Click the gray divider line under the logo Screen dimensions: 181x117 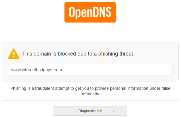coord(90,33)
